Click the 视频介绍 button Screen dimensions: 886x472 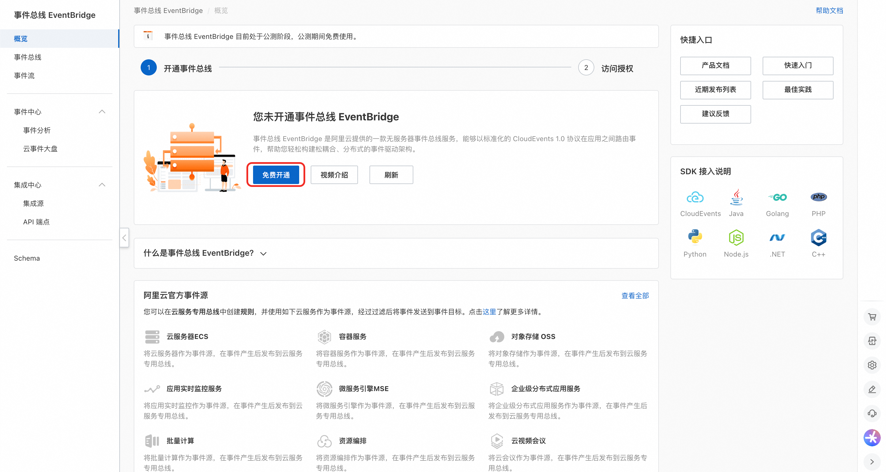(334, 175)
